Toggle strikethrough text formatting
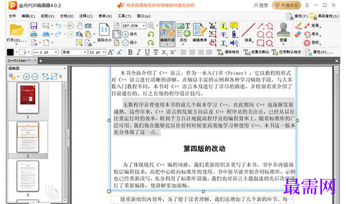Viewport: 346px width, 204px height. pos(156,53)
